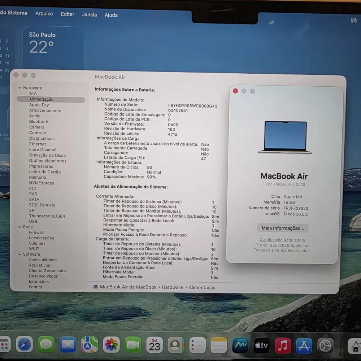Select ATA in the sidebar
Image resolution: width=361 pixels, height=361 pixels.
tap(33, 93)
